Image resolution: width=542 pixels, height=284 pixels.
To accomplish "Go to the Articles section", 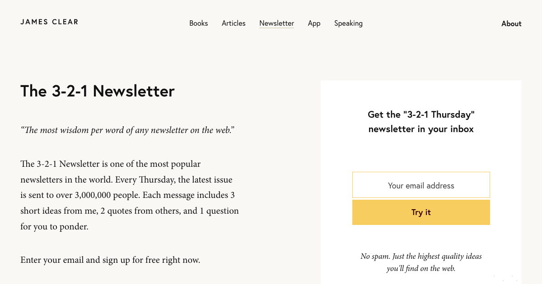I will 234,23.
